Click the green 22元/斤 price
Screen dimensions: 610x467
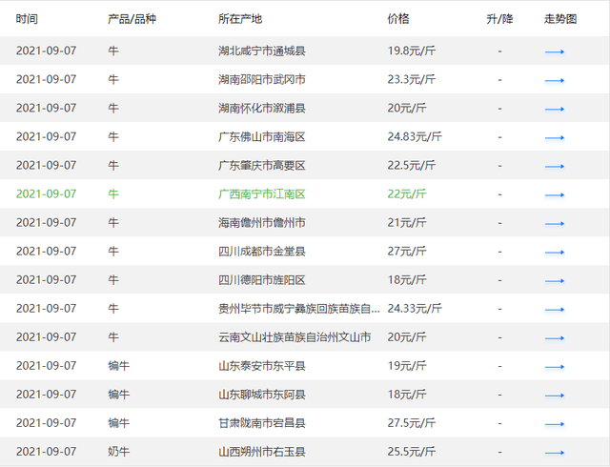point(407,194)
